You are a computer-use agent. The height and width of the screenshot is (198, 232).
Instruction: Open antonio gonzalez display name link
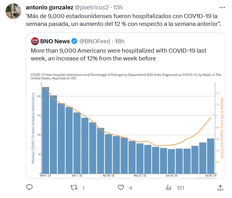(49, 7)
